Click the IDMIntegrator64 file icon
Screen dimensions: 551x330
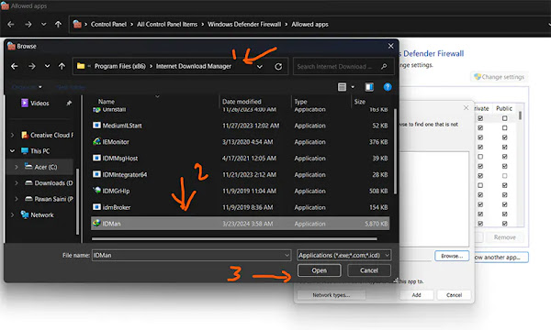pyautogui.click(x=96, y=174)
